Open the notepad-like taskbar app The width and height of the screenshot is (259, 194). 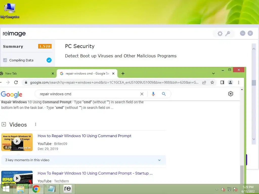point(52,189)
